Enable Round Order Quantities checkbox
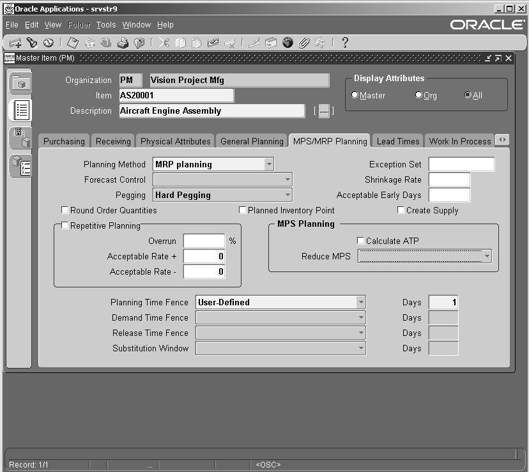 point(65,210)
